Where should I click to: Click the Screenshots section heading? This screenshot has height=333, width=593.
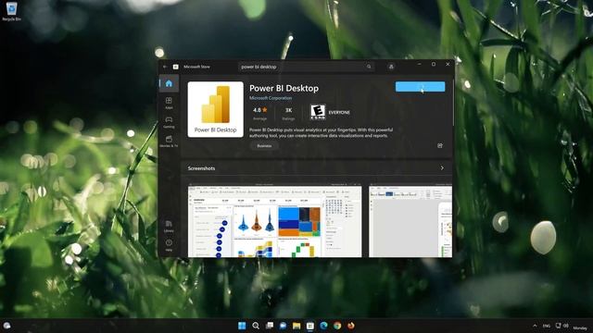[x=201, y=168]
